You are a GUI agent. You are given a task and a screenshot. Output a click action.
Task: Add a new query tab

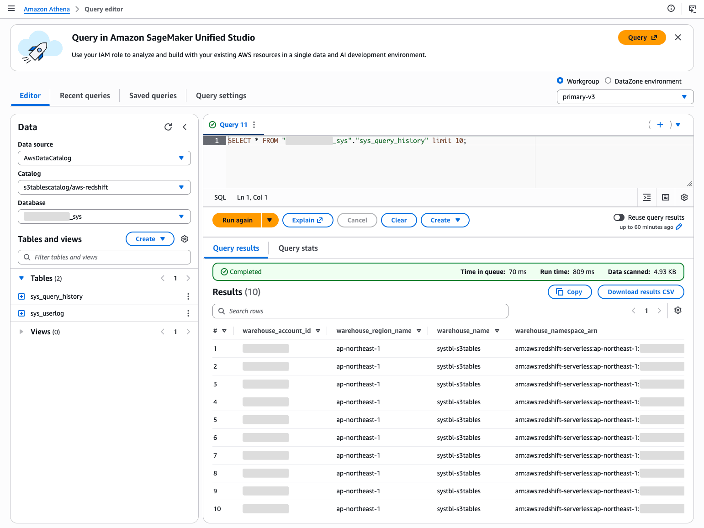[660, 125]
